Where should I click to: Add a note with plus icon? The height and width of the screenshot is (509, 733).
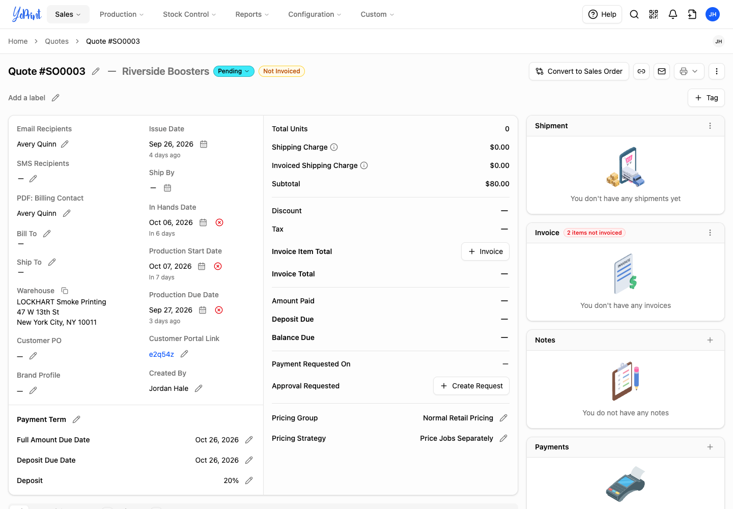click(710, 340)
